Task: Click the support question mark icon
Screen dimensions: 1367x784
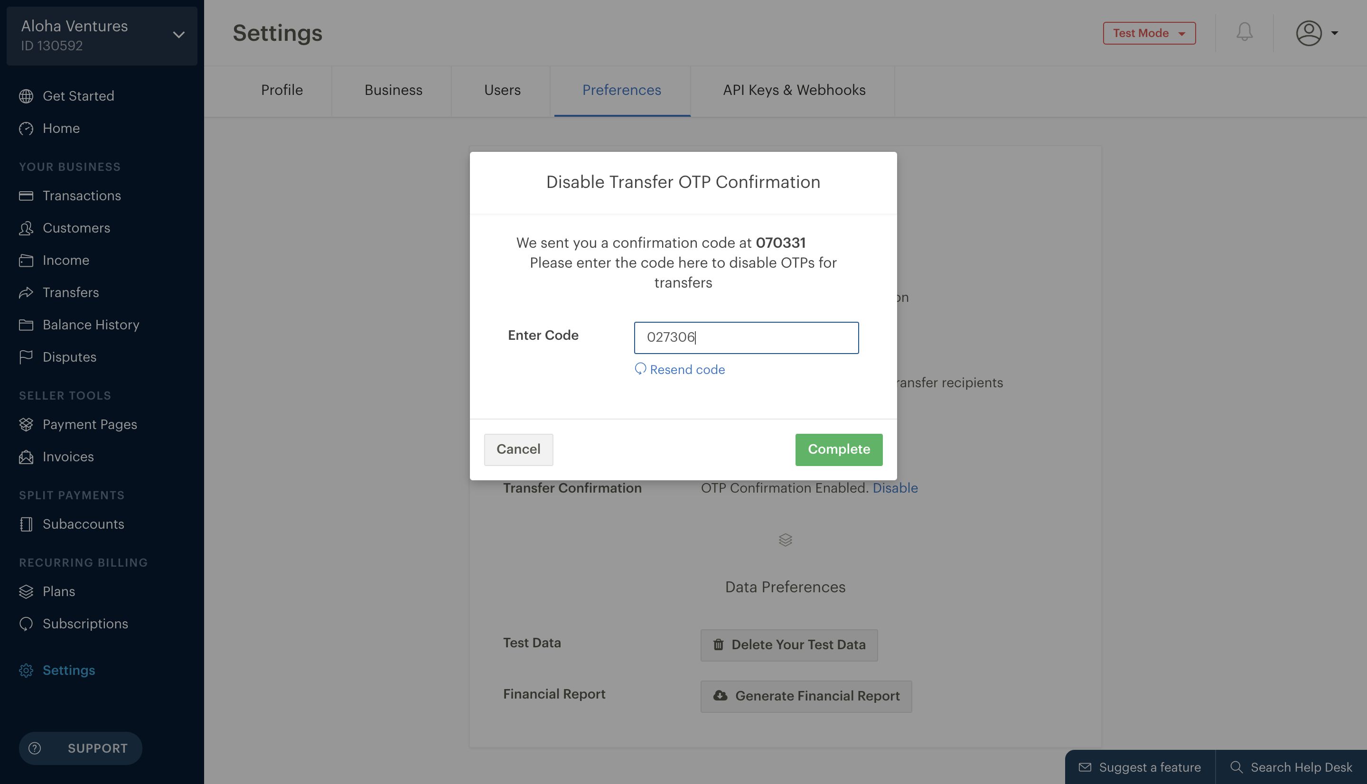Action: 35,748
